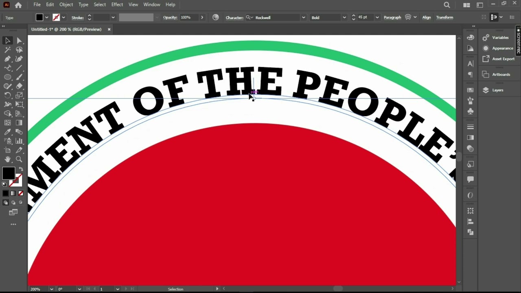Enable Draw Normal mode
This screenshot has width=521, height=293.
[5, 202]
